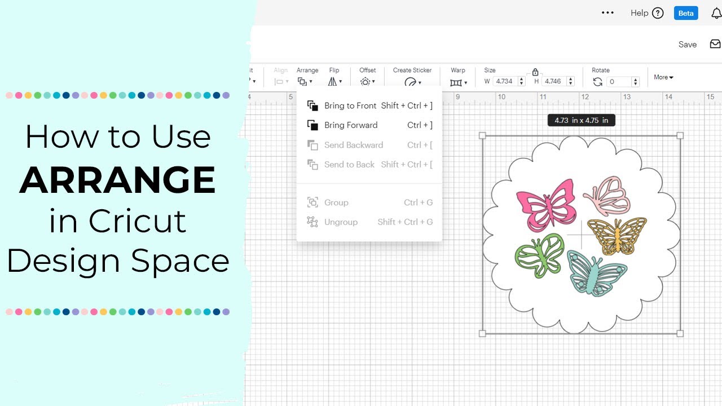Screen dimensions: 722x406
Task: Select Ungroup in the Arrange menu
Action: tap(369, 222)
